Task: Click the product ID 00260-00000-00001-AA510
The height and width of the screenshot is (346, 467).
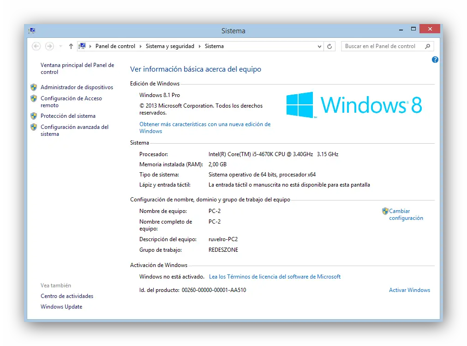Action: click(214, 290)
